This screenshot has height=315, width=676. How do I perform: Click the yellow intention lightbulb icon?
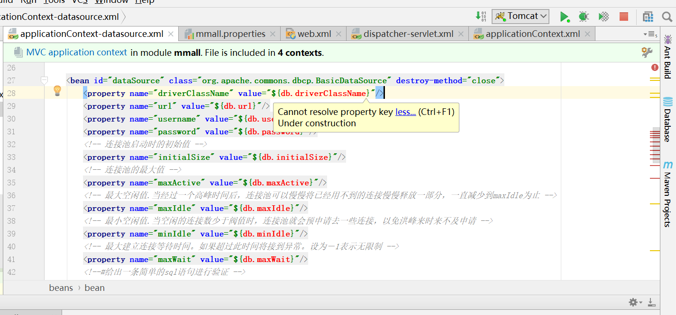click(x=57, y=90)
